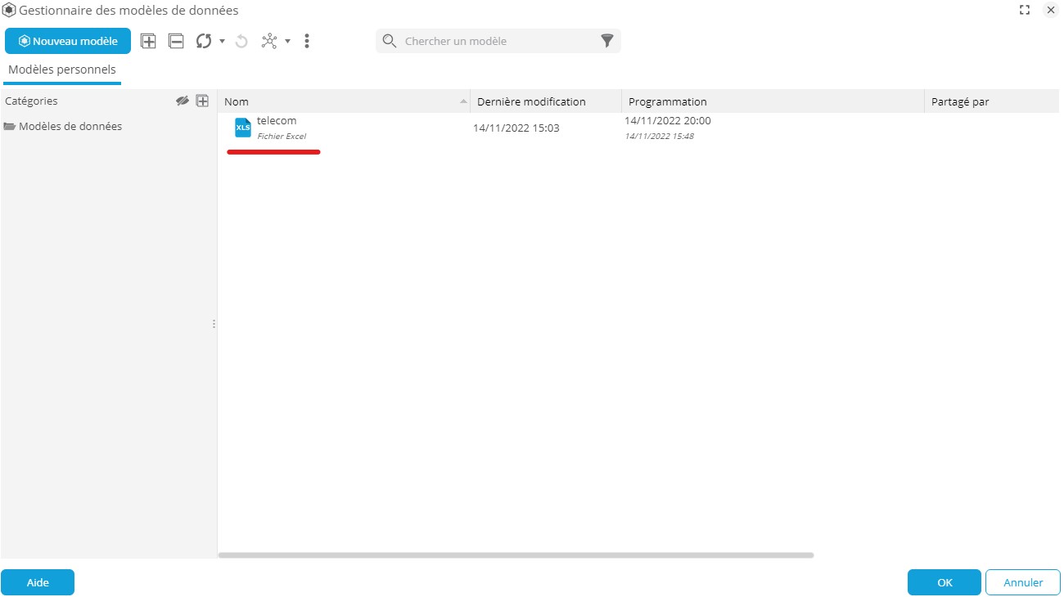Screen dimensions: 1064x597
Task: Collapse all with the toolbar minus icon
Action: (176, 41)
